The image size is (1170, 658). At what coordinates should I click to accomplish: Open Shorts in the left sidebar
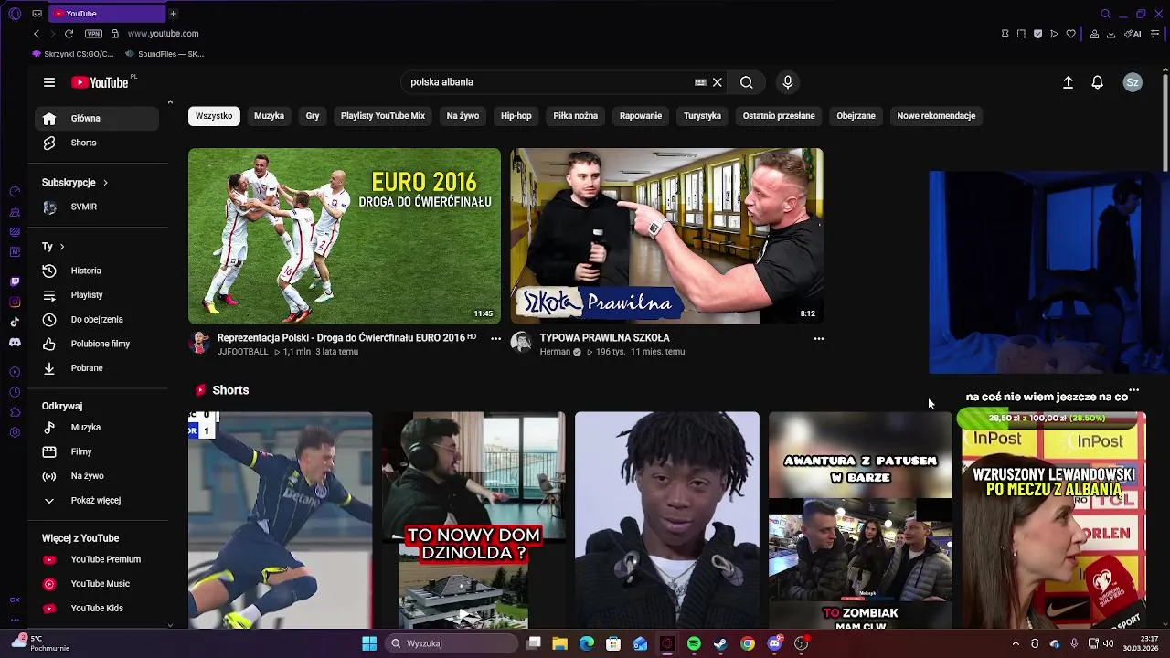coord(96,143)
